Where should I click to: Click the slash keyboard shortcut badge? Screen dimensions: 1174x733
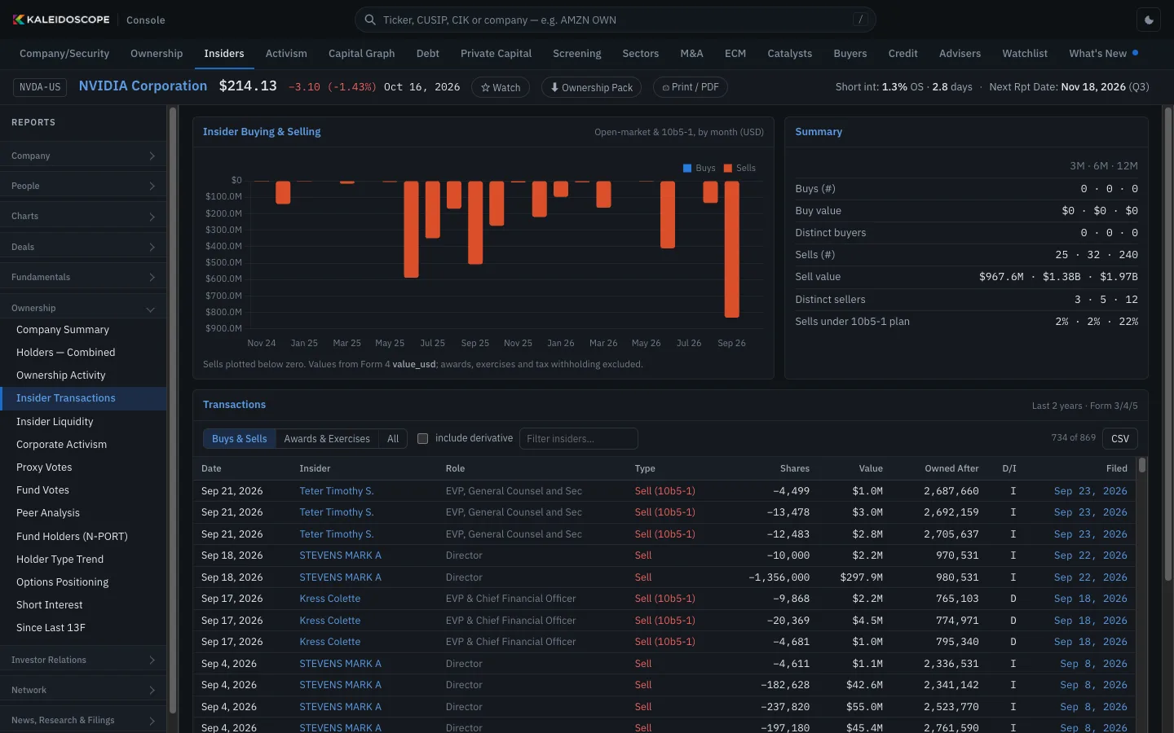[x=860, y=20]
